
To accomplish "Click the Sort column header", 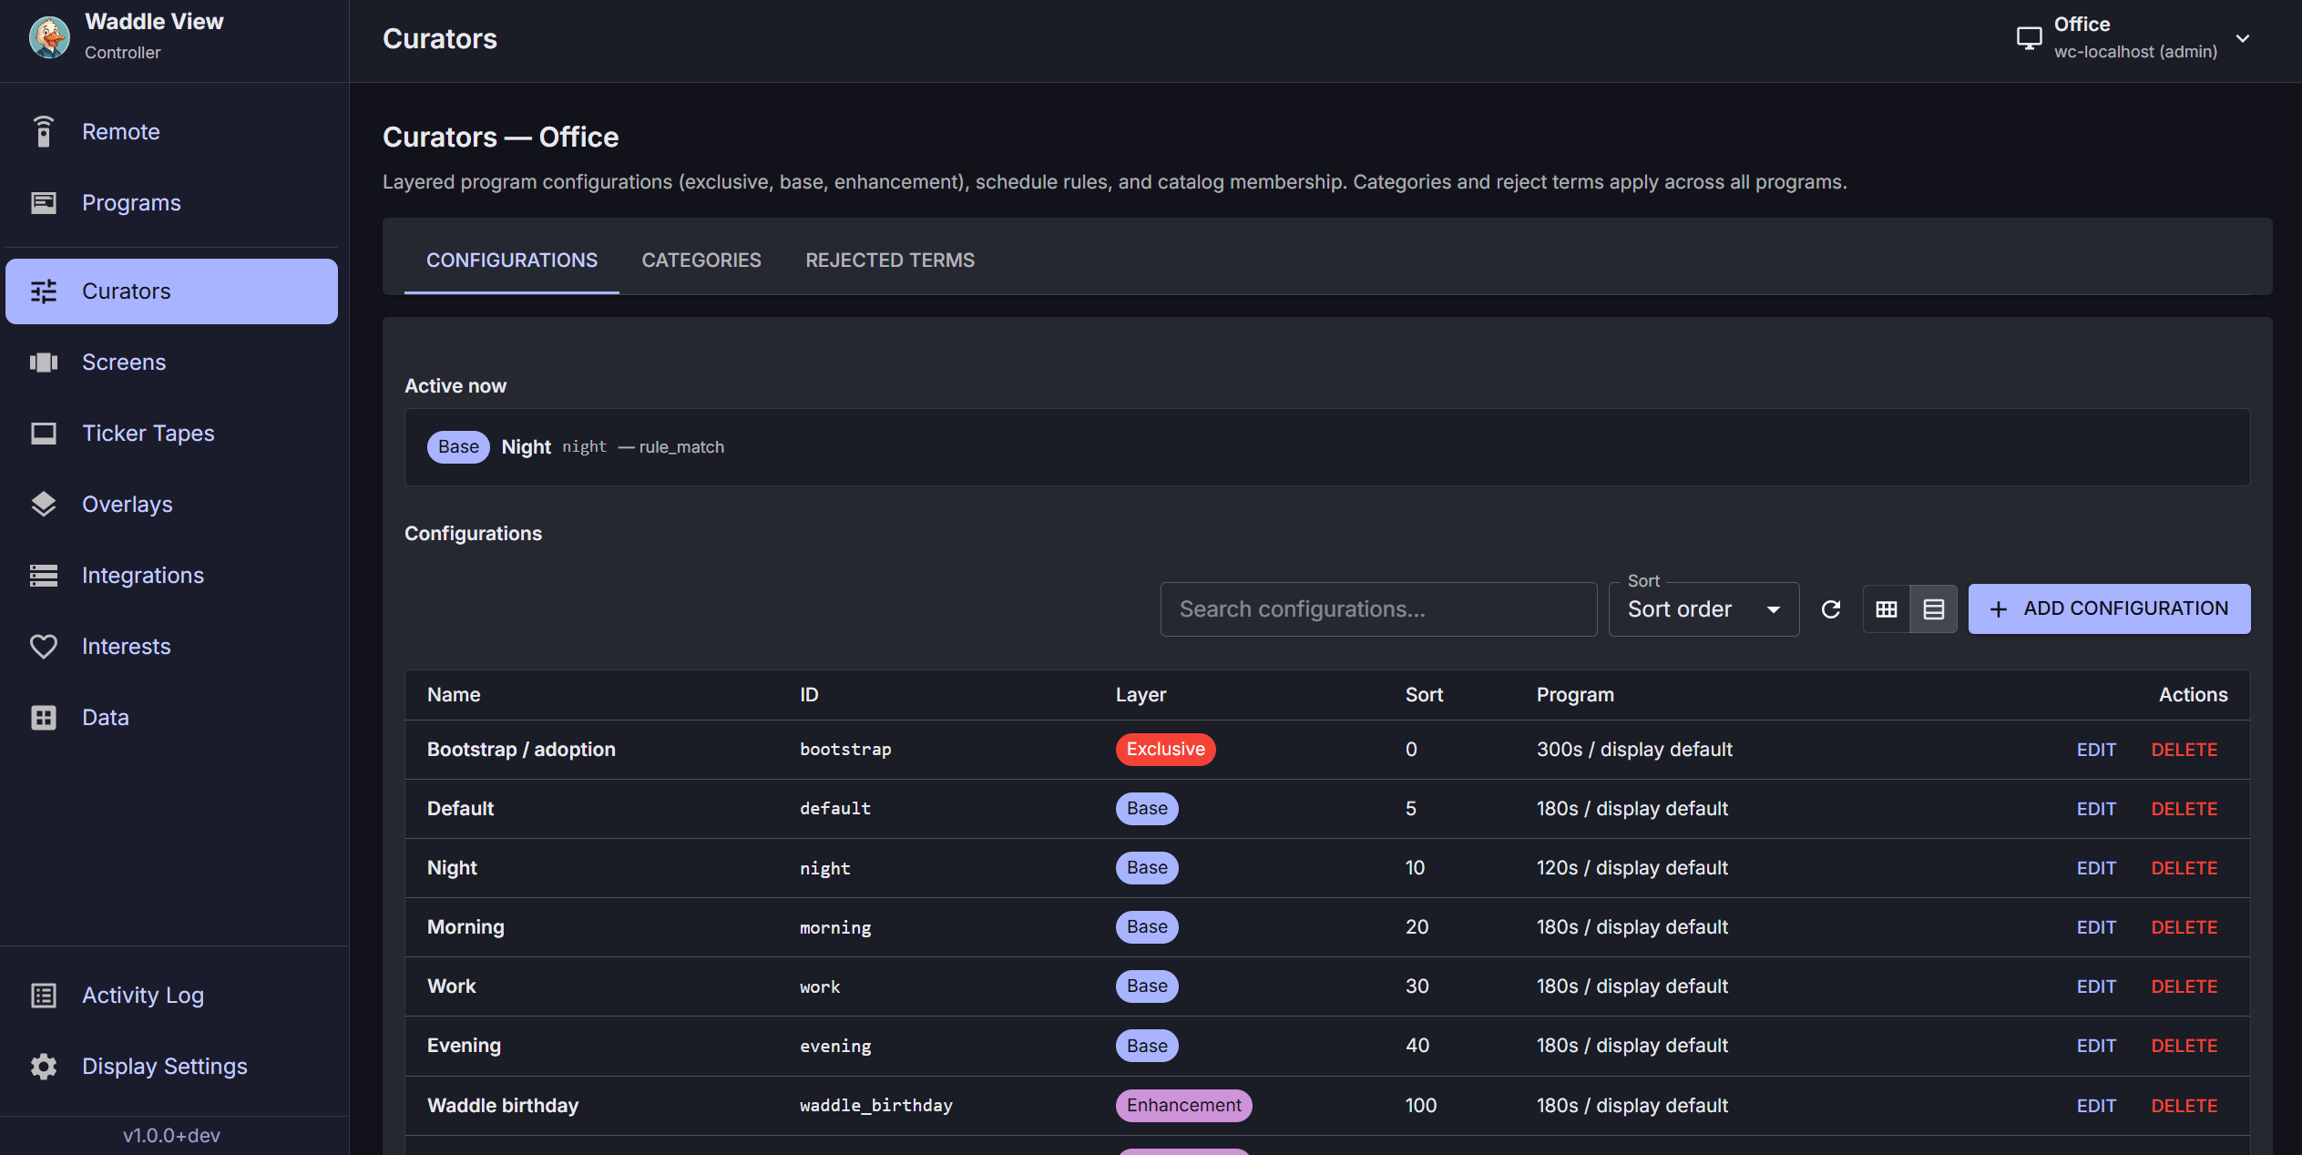I will click(1424, 695).
